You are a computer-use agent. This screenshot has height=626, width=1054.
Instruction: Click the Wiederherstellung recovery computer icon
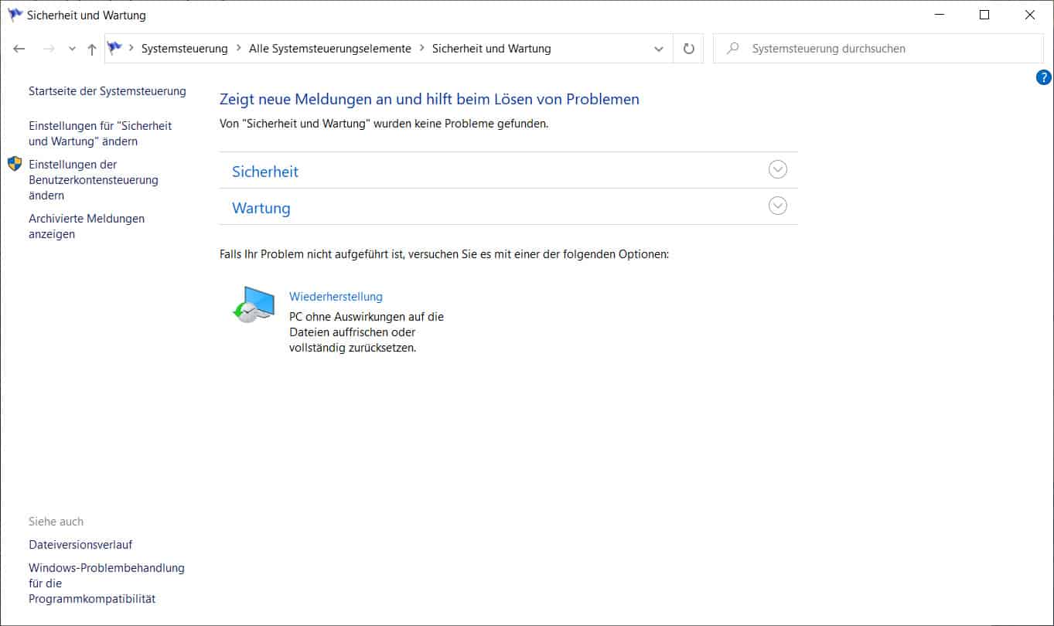pos(254,304)
